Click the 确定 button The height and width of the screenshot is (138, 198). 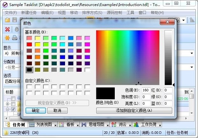(35, 110)
